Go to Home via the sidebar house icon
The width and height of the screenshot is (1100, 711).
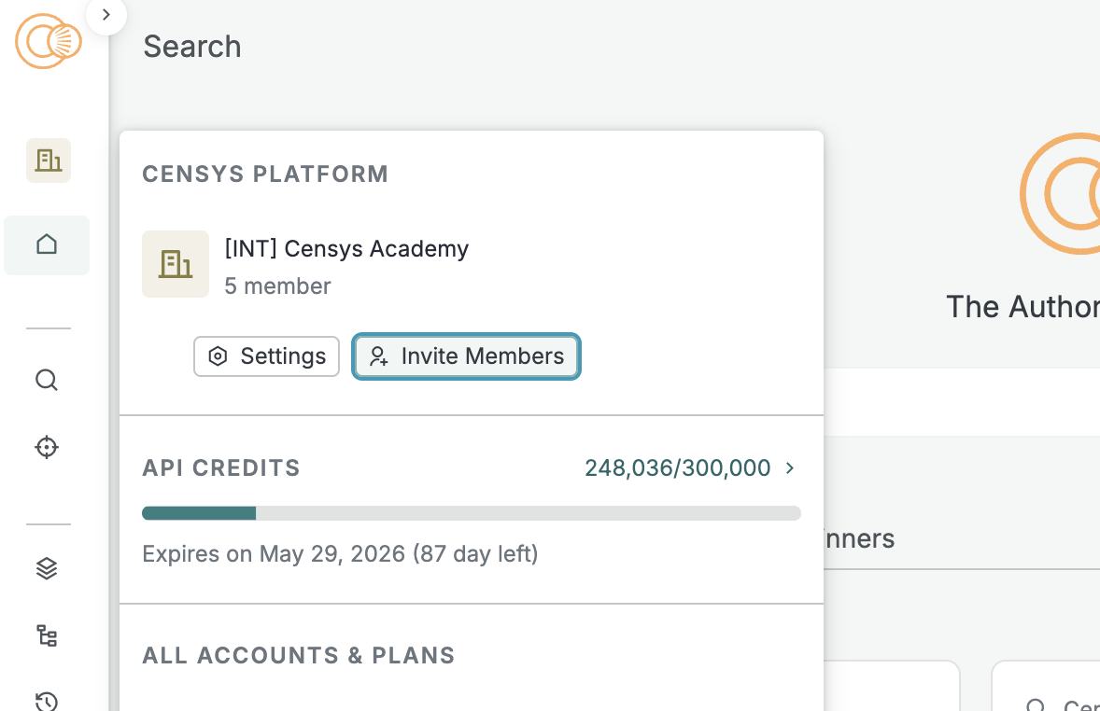point(47,244)
